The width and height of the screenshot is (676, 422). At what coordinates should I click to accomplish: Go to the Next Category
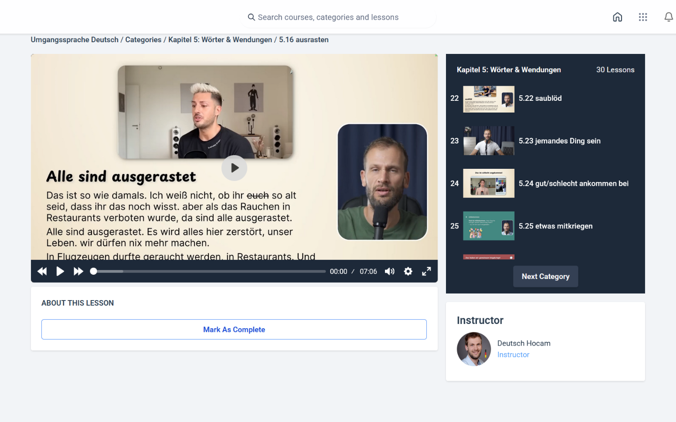[545, 277]
